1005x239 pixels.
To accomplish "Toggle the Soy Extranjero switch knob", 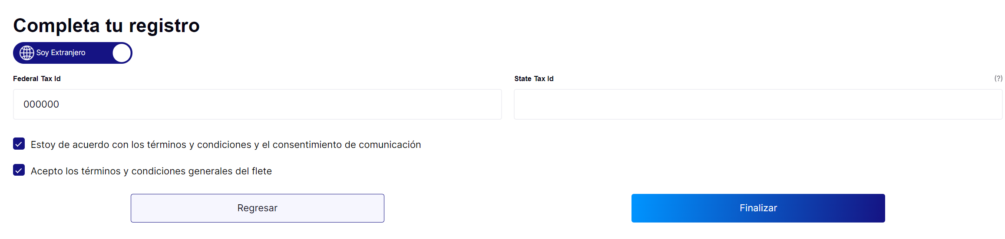I will [x=122, y=53].
